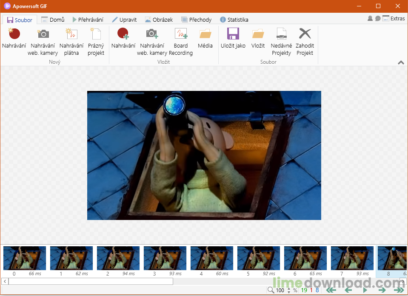Open the Board Recording tool

click(181, 41)
